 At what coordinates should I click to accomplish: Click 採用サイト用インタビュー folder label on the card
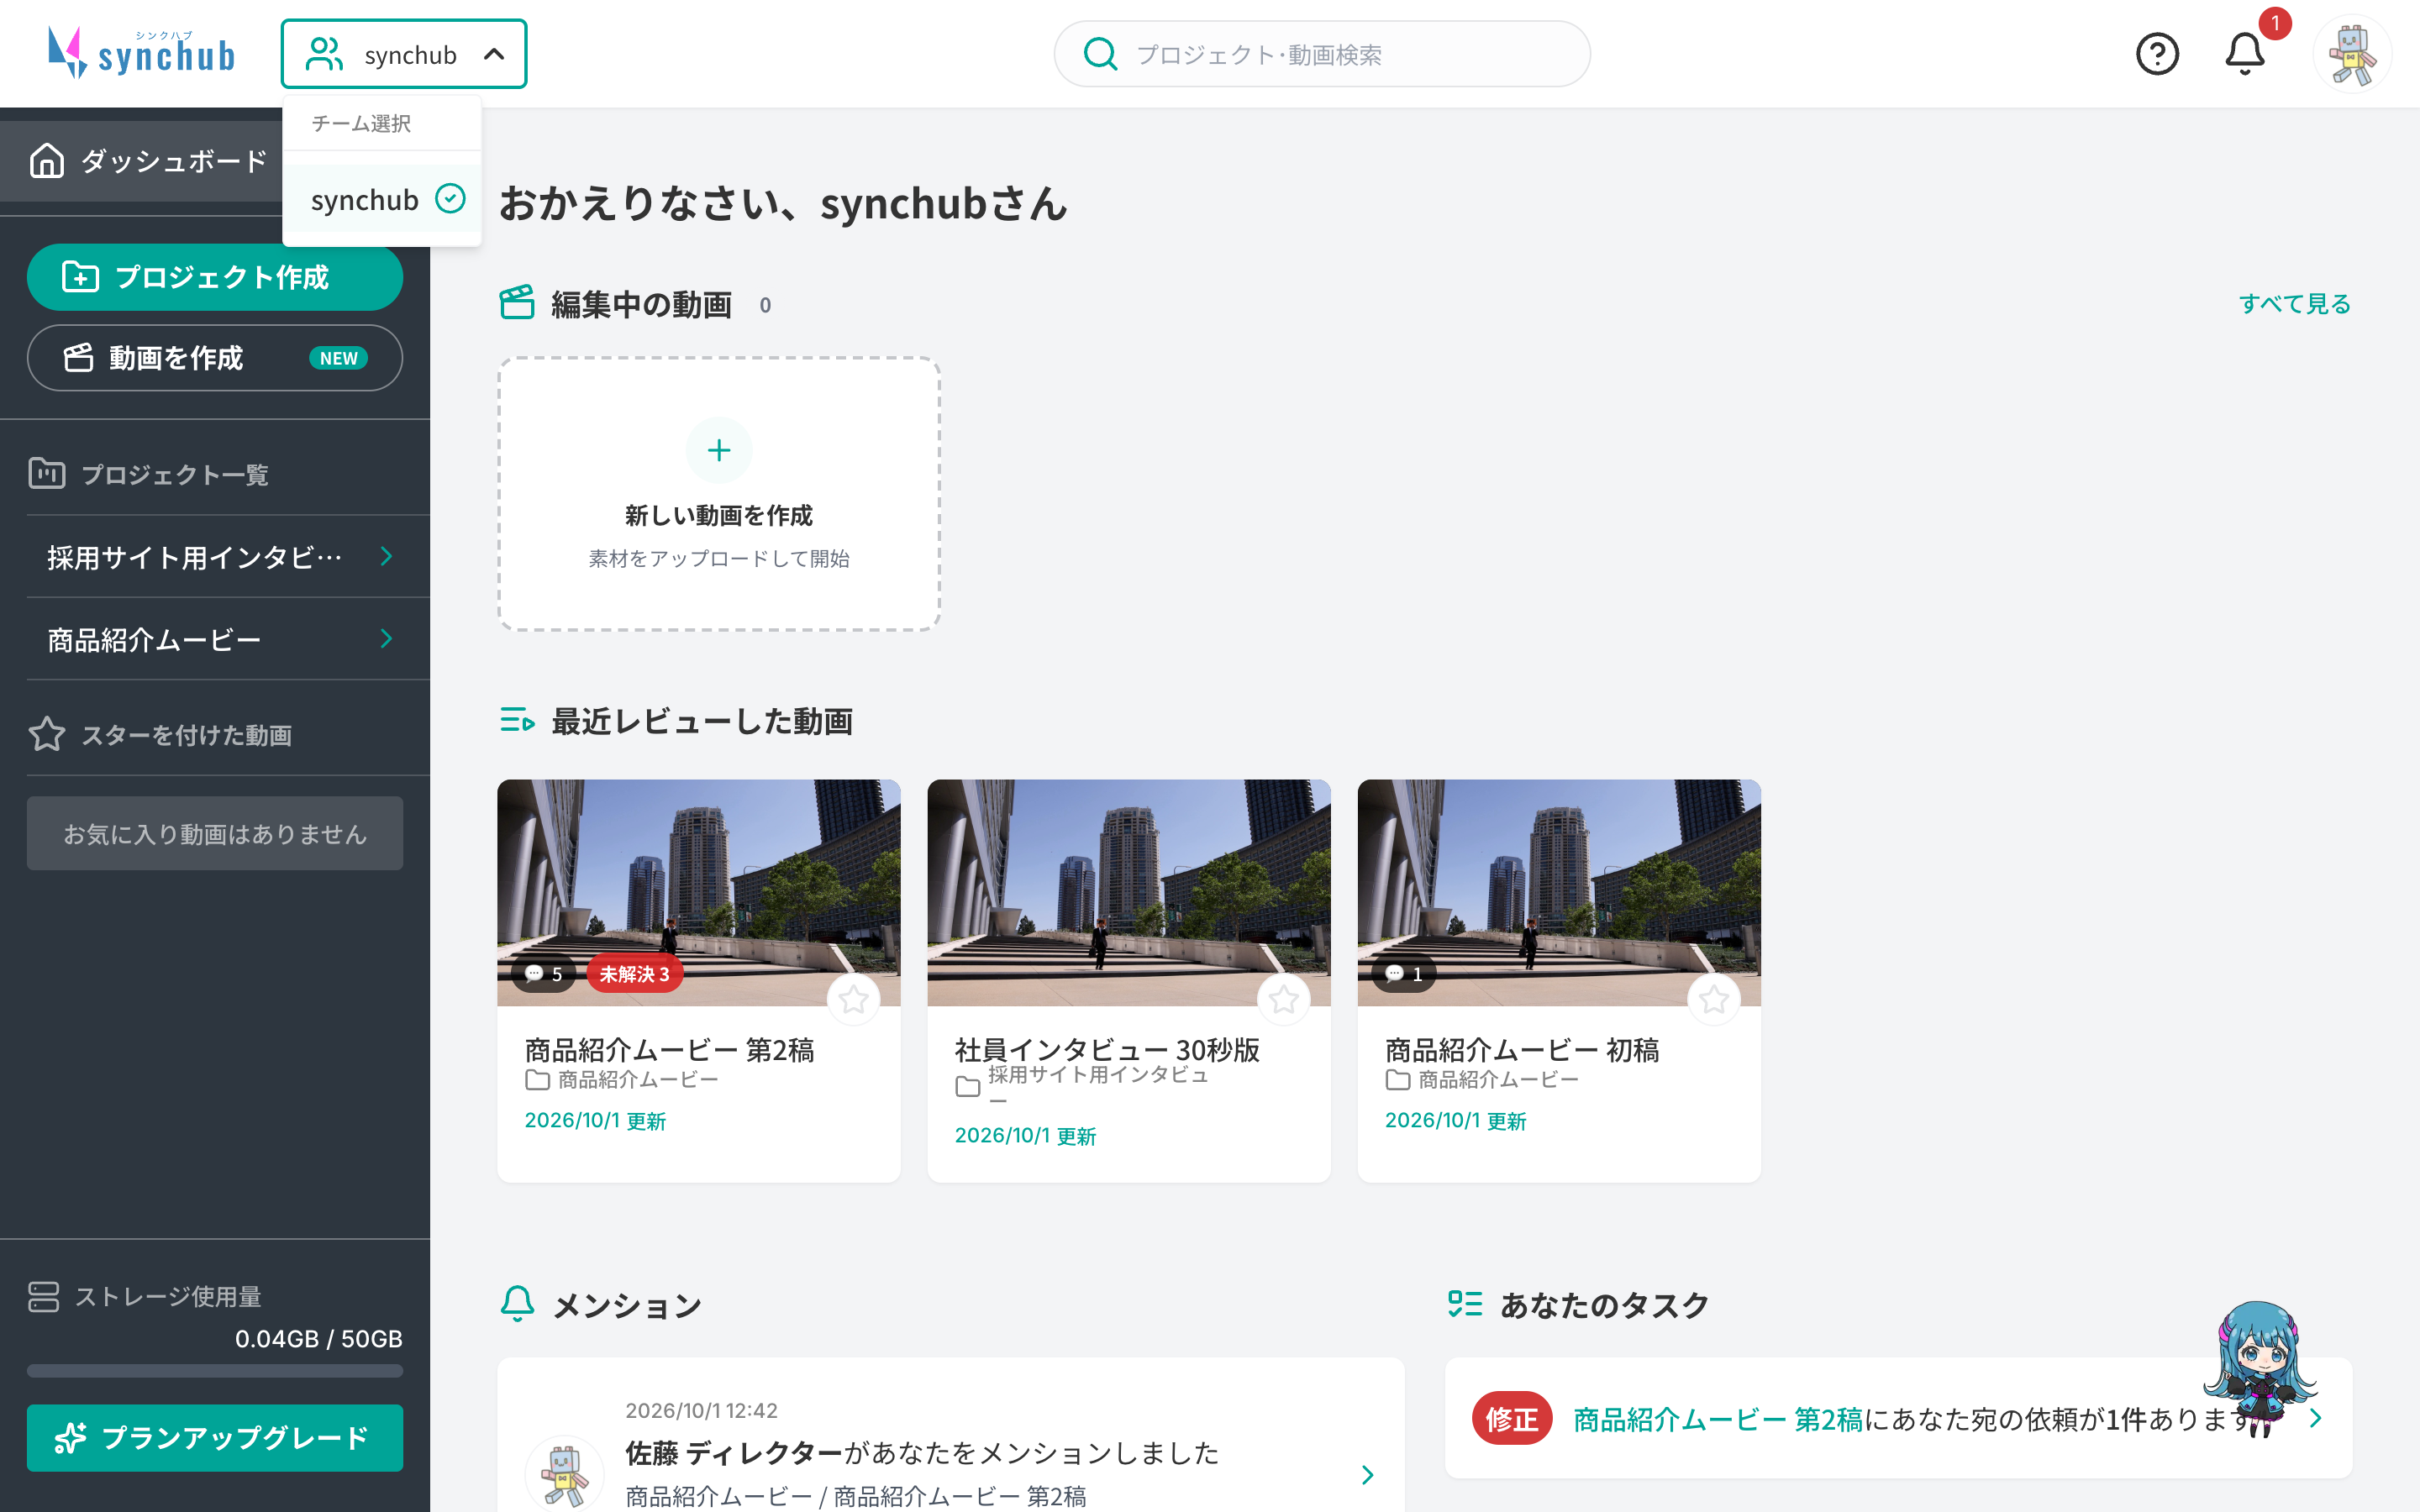1098,1085
